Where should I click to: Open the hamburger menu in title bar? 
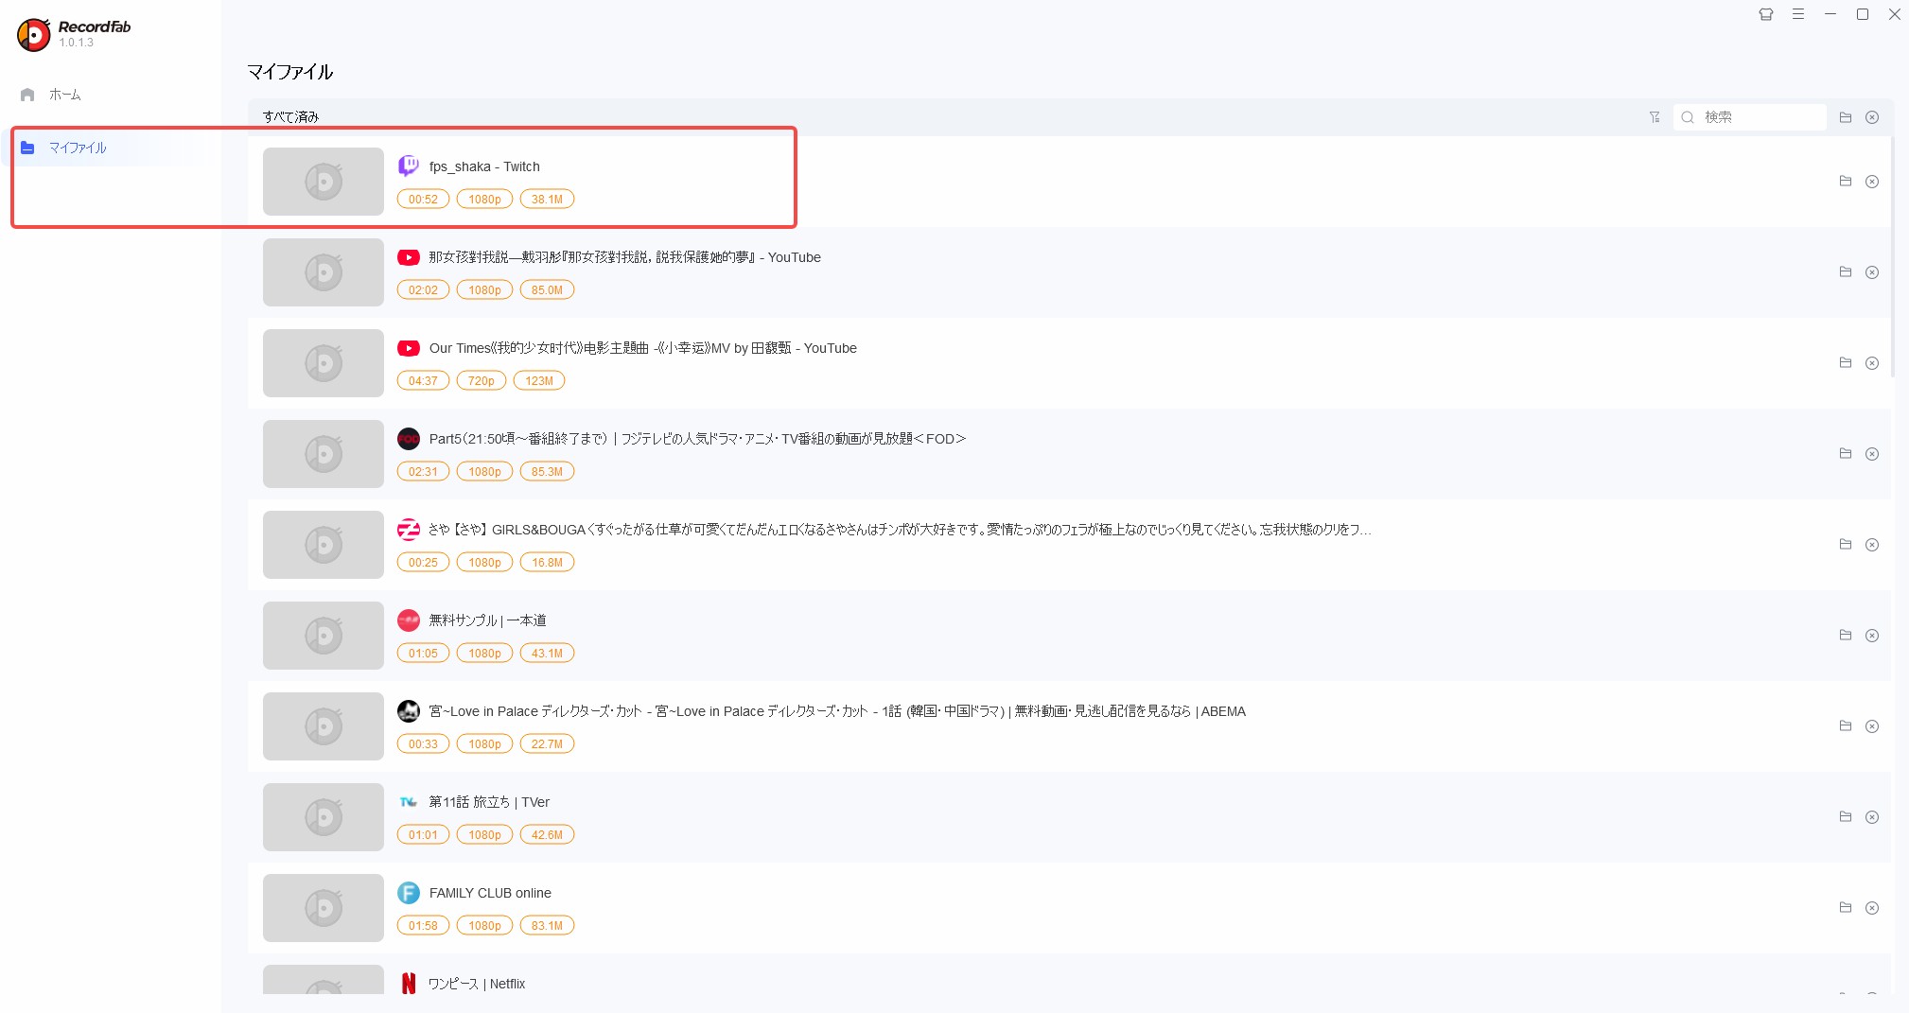[1797, 14]
